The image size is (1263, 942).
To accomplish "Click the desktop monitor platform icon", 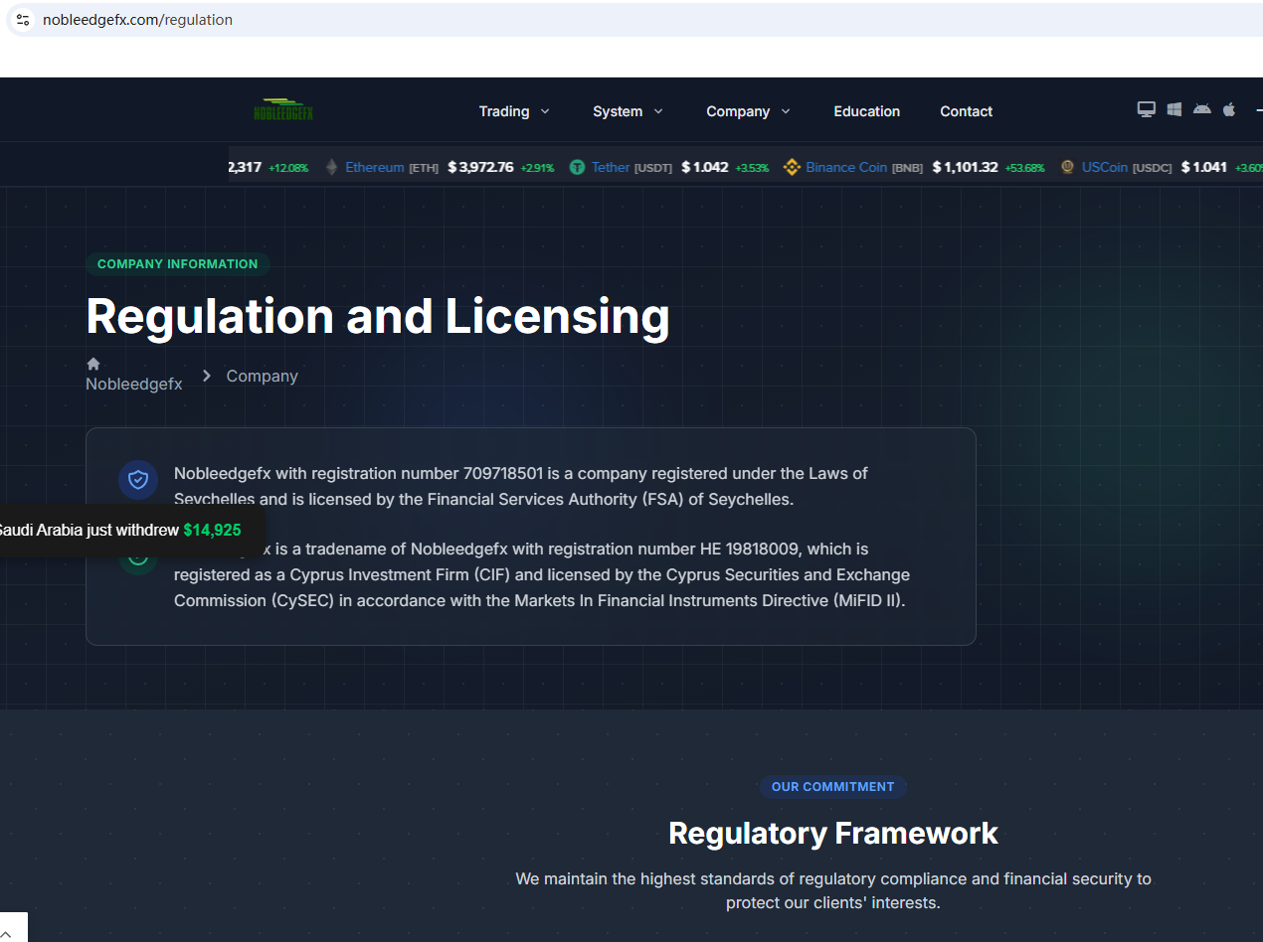I will [1146, 109].
